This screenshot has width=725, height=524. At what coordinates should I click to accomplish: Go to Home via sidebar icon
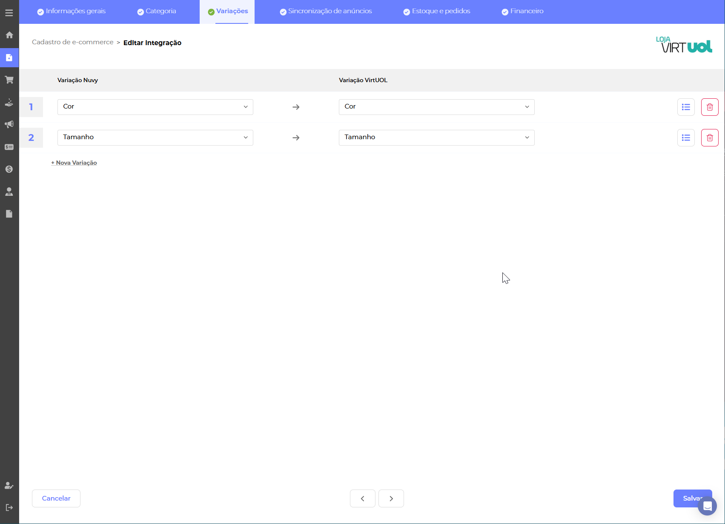click(x=9, y=35)
